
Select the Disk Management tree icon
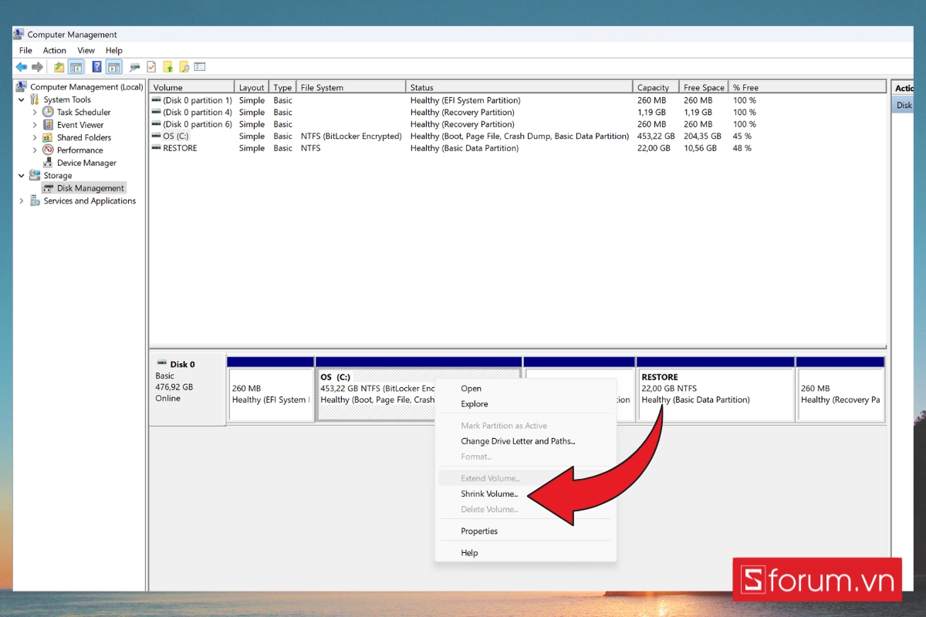coord(49,188)
